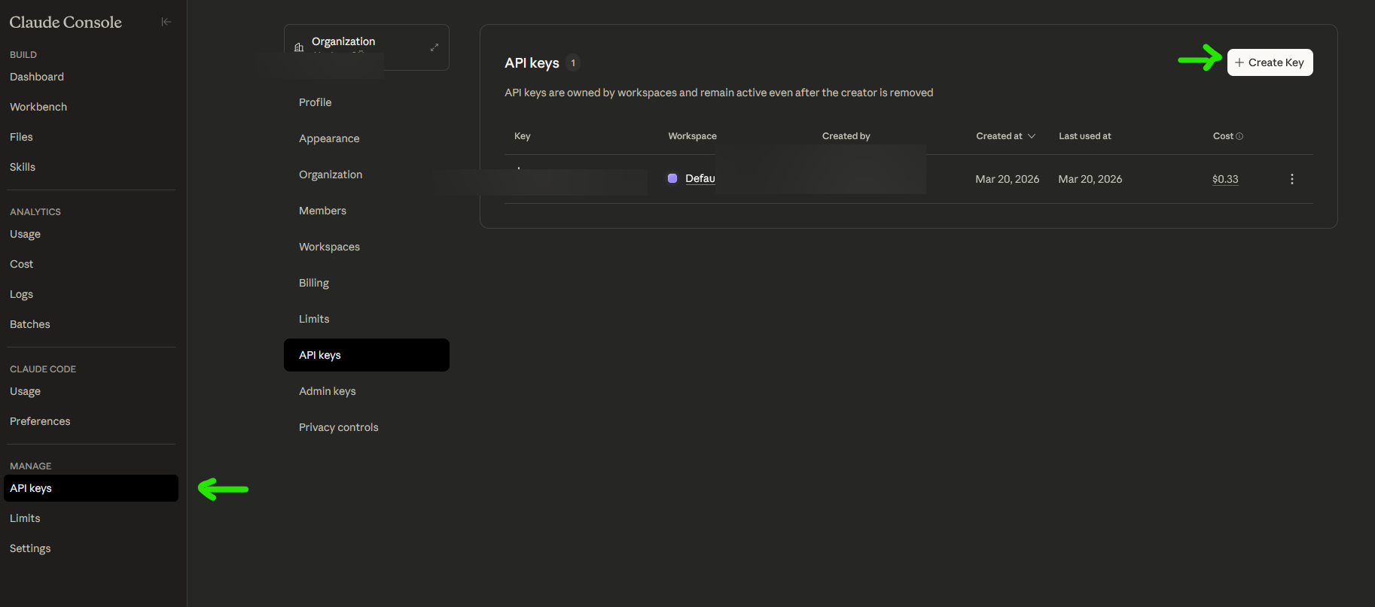The height and width of the screenshot is (607, 1375).
Task: Open Admin keys settings tab
Action: 328,391
